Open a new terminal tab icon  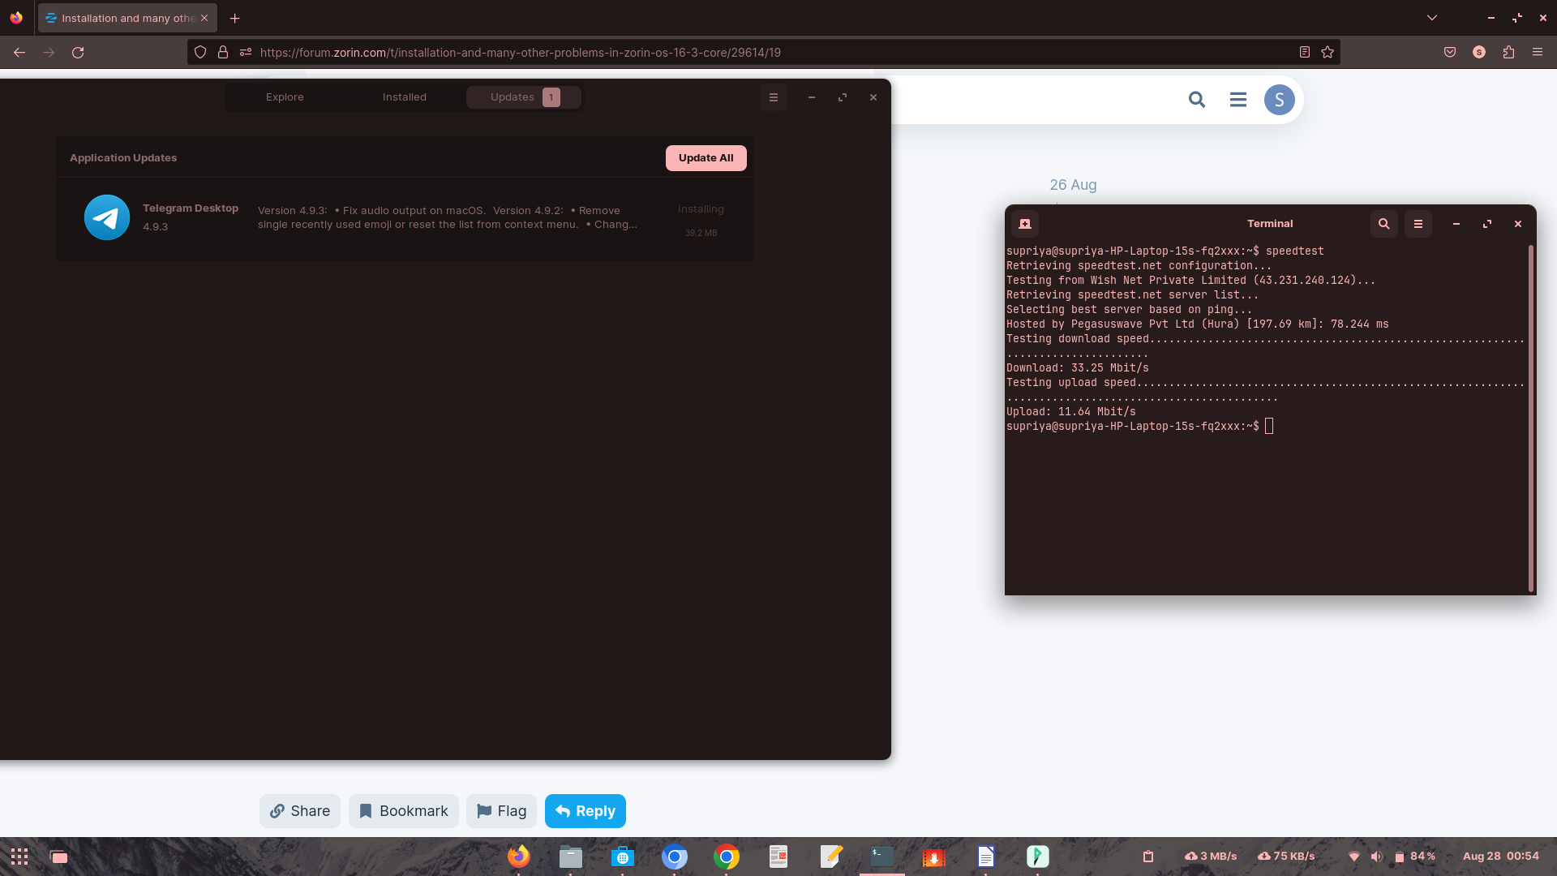[1025, 224]
